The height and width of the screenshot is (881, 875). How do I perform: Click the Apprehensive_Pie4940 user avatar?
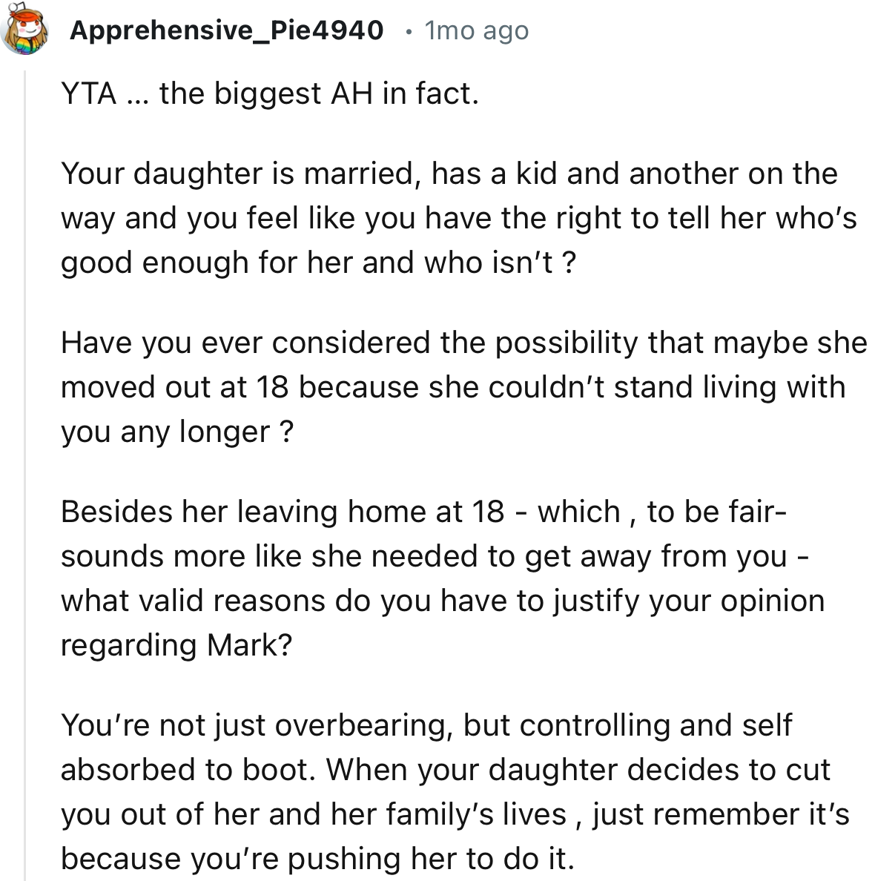(27, 30)
